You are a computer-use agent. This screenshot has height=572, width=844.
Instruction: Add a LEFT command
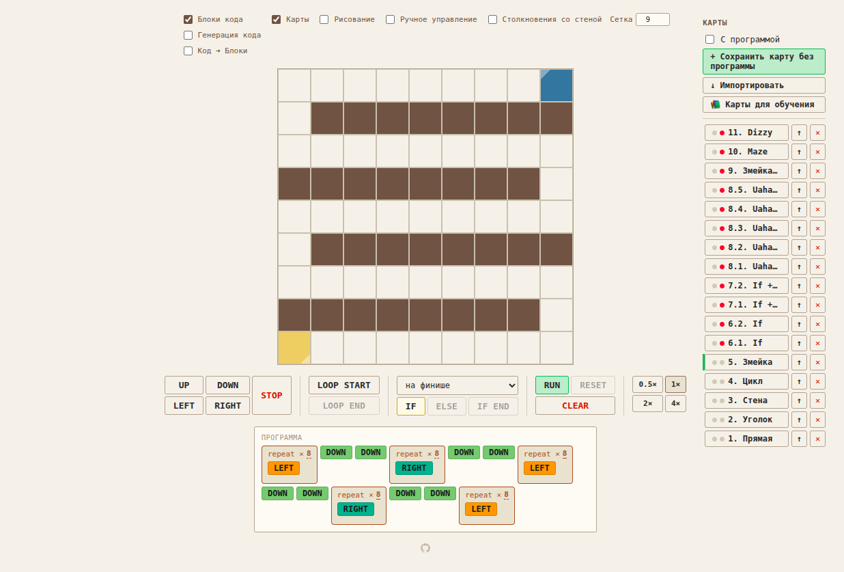click(184, 406)
